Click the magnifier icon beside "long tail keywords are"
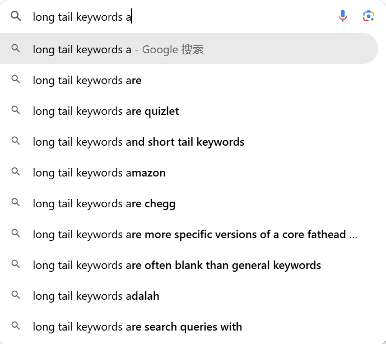The image size is (386, 344). (x=16, y=80)
